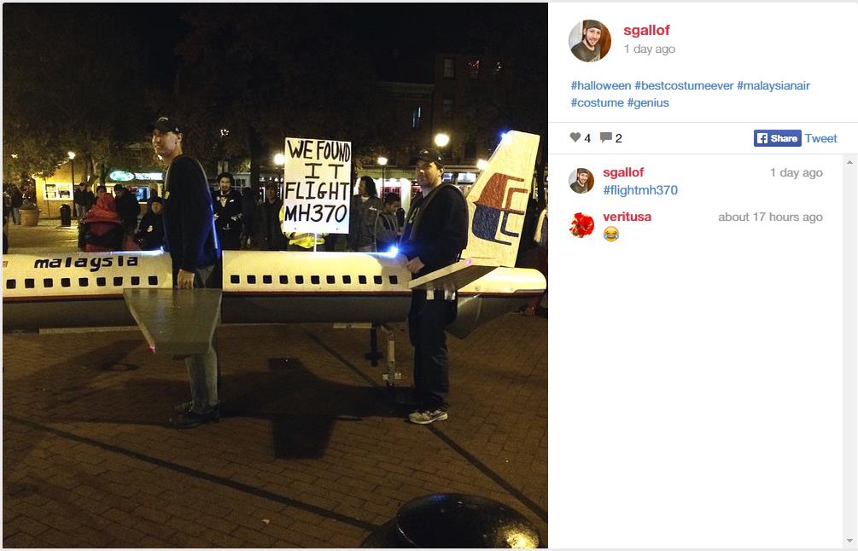Open sgallof username in comment
858x551 pixels.
click(x=623, y=172)
